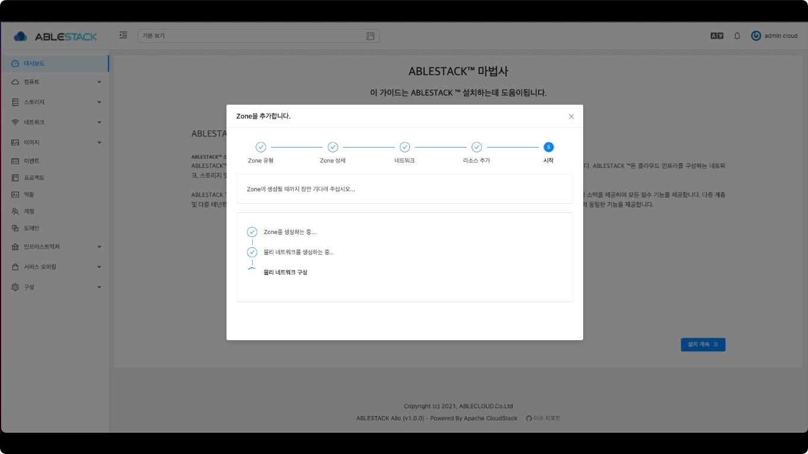Image resolution: width=808 pixels, height=454 pixels.
Task: Expand the 구성 menu chevron
Action: click(99, 287)
